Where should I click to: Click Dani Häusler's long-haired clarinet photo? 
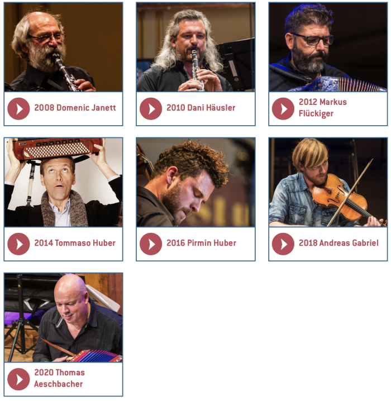coord(195,47)
